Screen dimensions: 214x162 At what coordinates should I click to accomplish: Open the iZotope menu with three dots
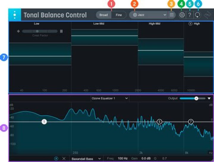[x=15, y=15]
